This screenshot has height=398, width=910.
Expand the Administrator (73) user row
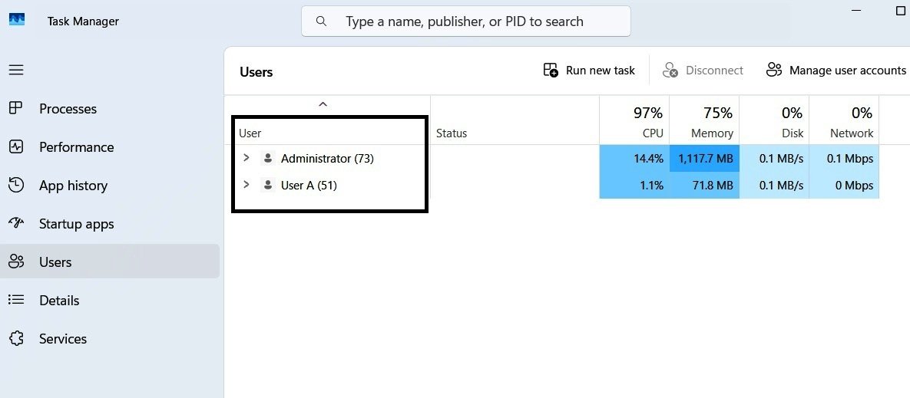[246, 157]
